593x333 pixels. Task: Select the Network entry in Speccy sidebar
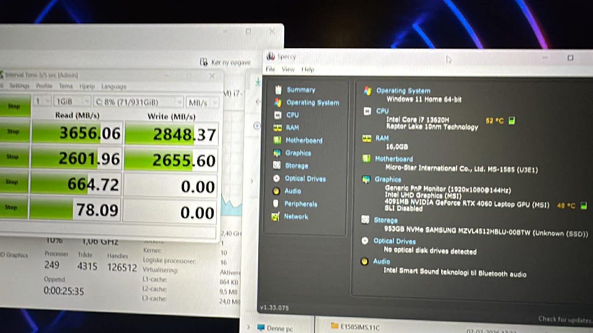[x=296, y=216]
